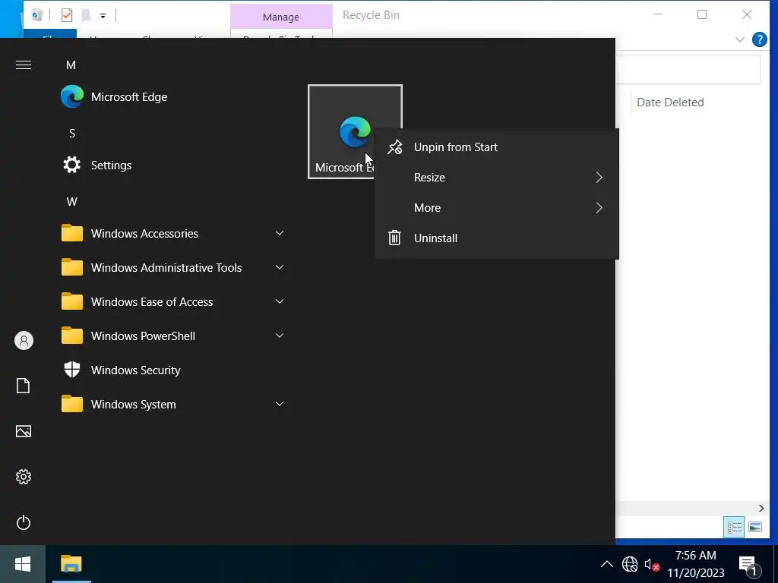The image size is (778, 583).
Task: Expand the Windows PowerShell chevron
Action: [x=280, y=336]
